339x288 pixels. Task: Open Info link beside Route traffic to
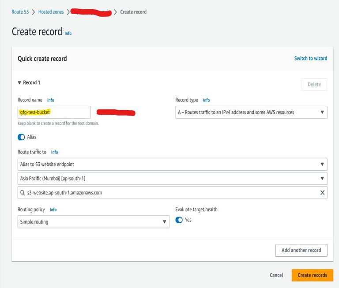[54, 152]
